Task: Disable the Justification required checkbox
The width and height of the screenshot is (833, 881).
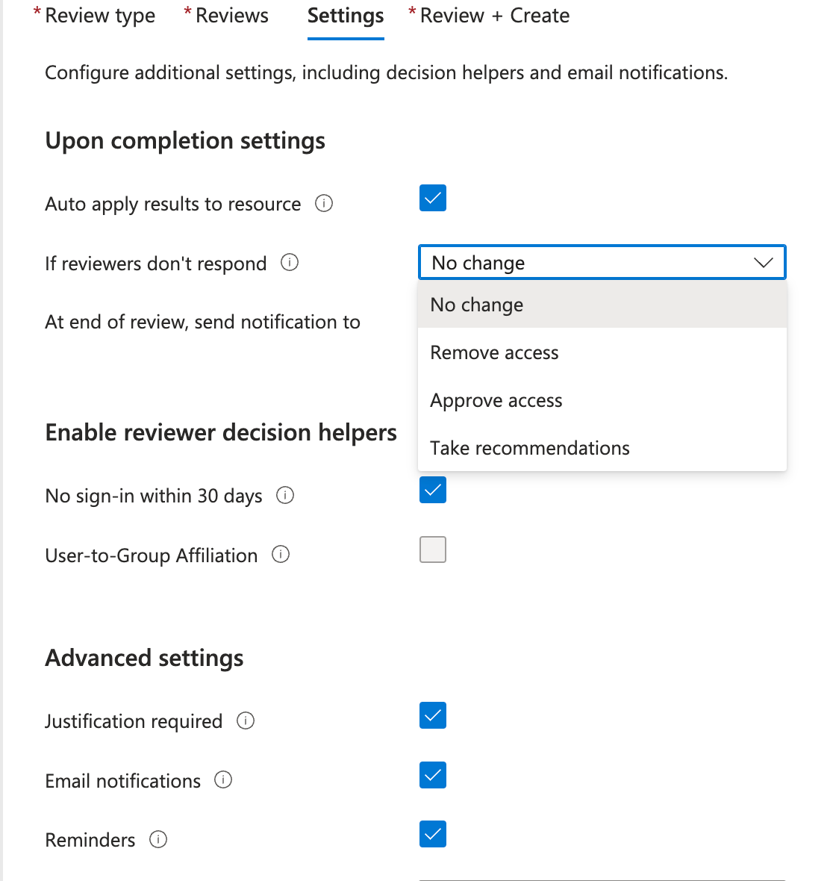Action: click(x=433, y=715)
